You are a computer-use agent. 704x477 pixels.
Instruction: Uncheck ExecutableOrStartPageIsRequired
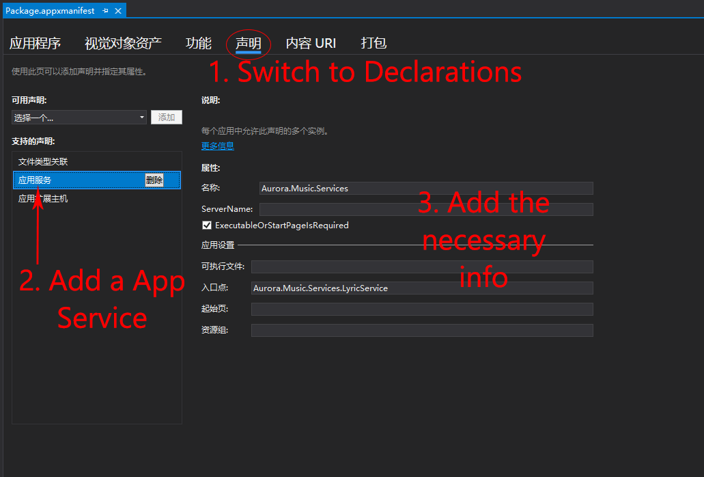(207, 225)
